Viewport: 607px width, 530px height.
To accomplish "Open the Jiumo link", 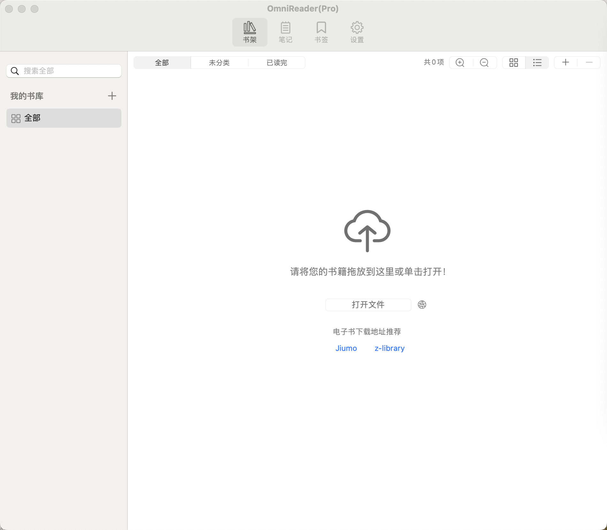I will pyautogui.click(x=346, y=348).
